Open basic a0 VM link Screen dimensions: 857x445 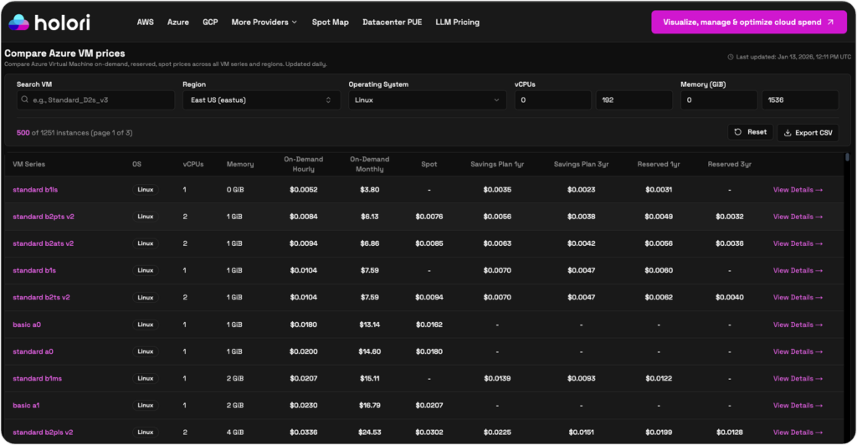[27, 325]
